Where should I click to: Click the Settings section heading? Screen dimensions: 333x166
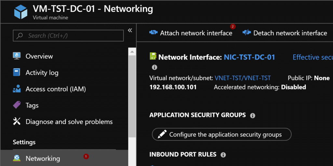[x=24, y=142]
